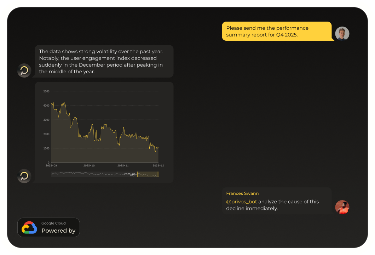Viewport: 375px width, 255px height.
Task: Click the Google Cloud logo in the badge
Action: point(29,227)
